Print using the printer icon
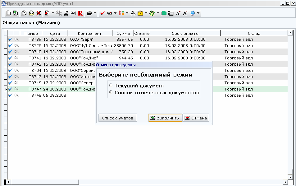The height and width of the screenshot is (186, 296). click(89, 13)
